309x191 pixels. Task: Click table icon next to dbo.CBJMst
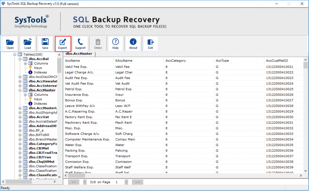coord(25,148)
